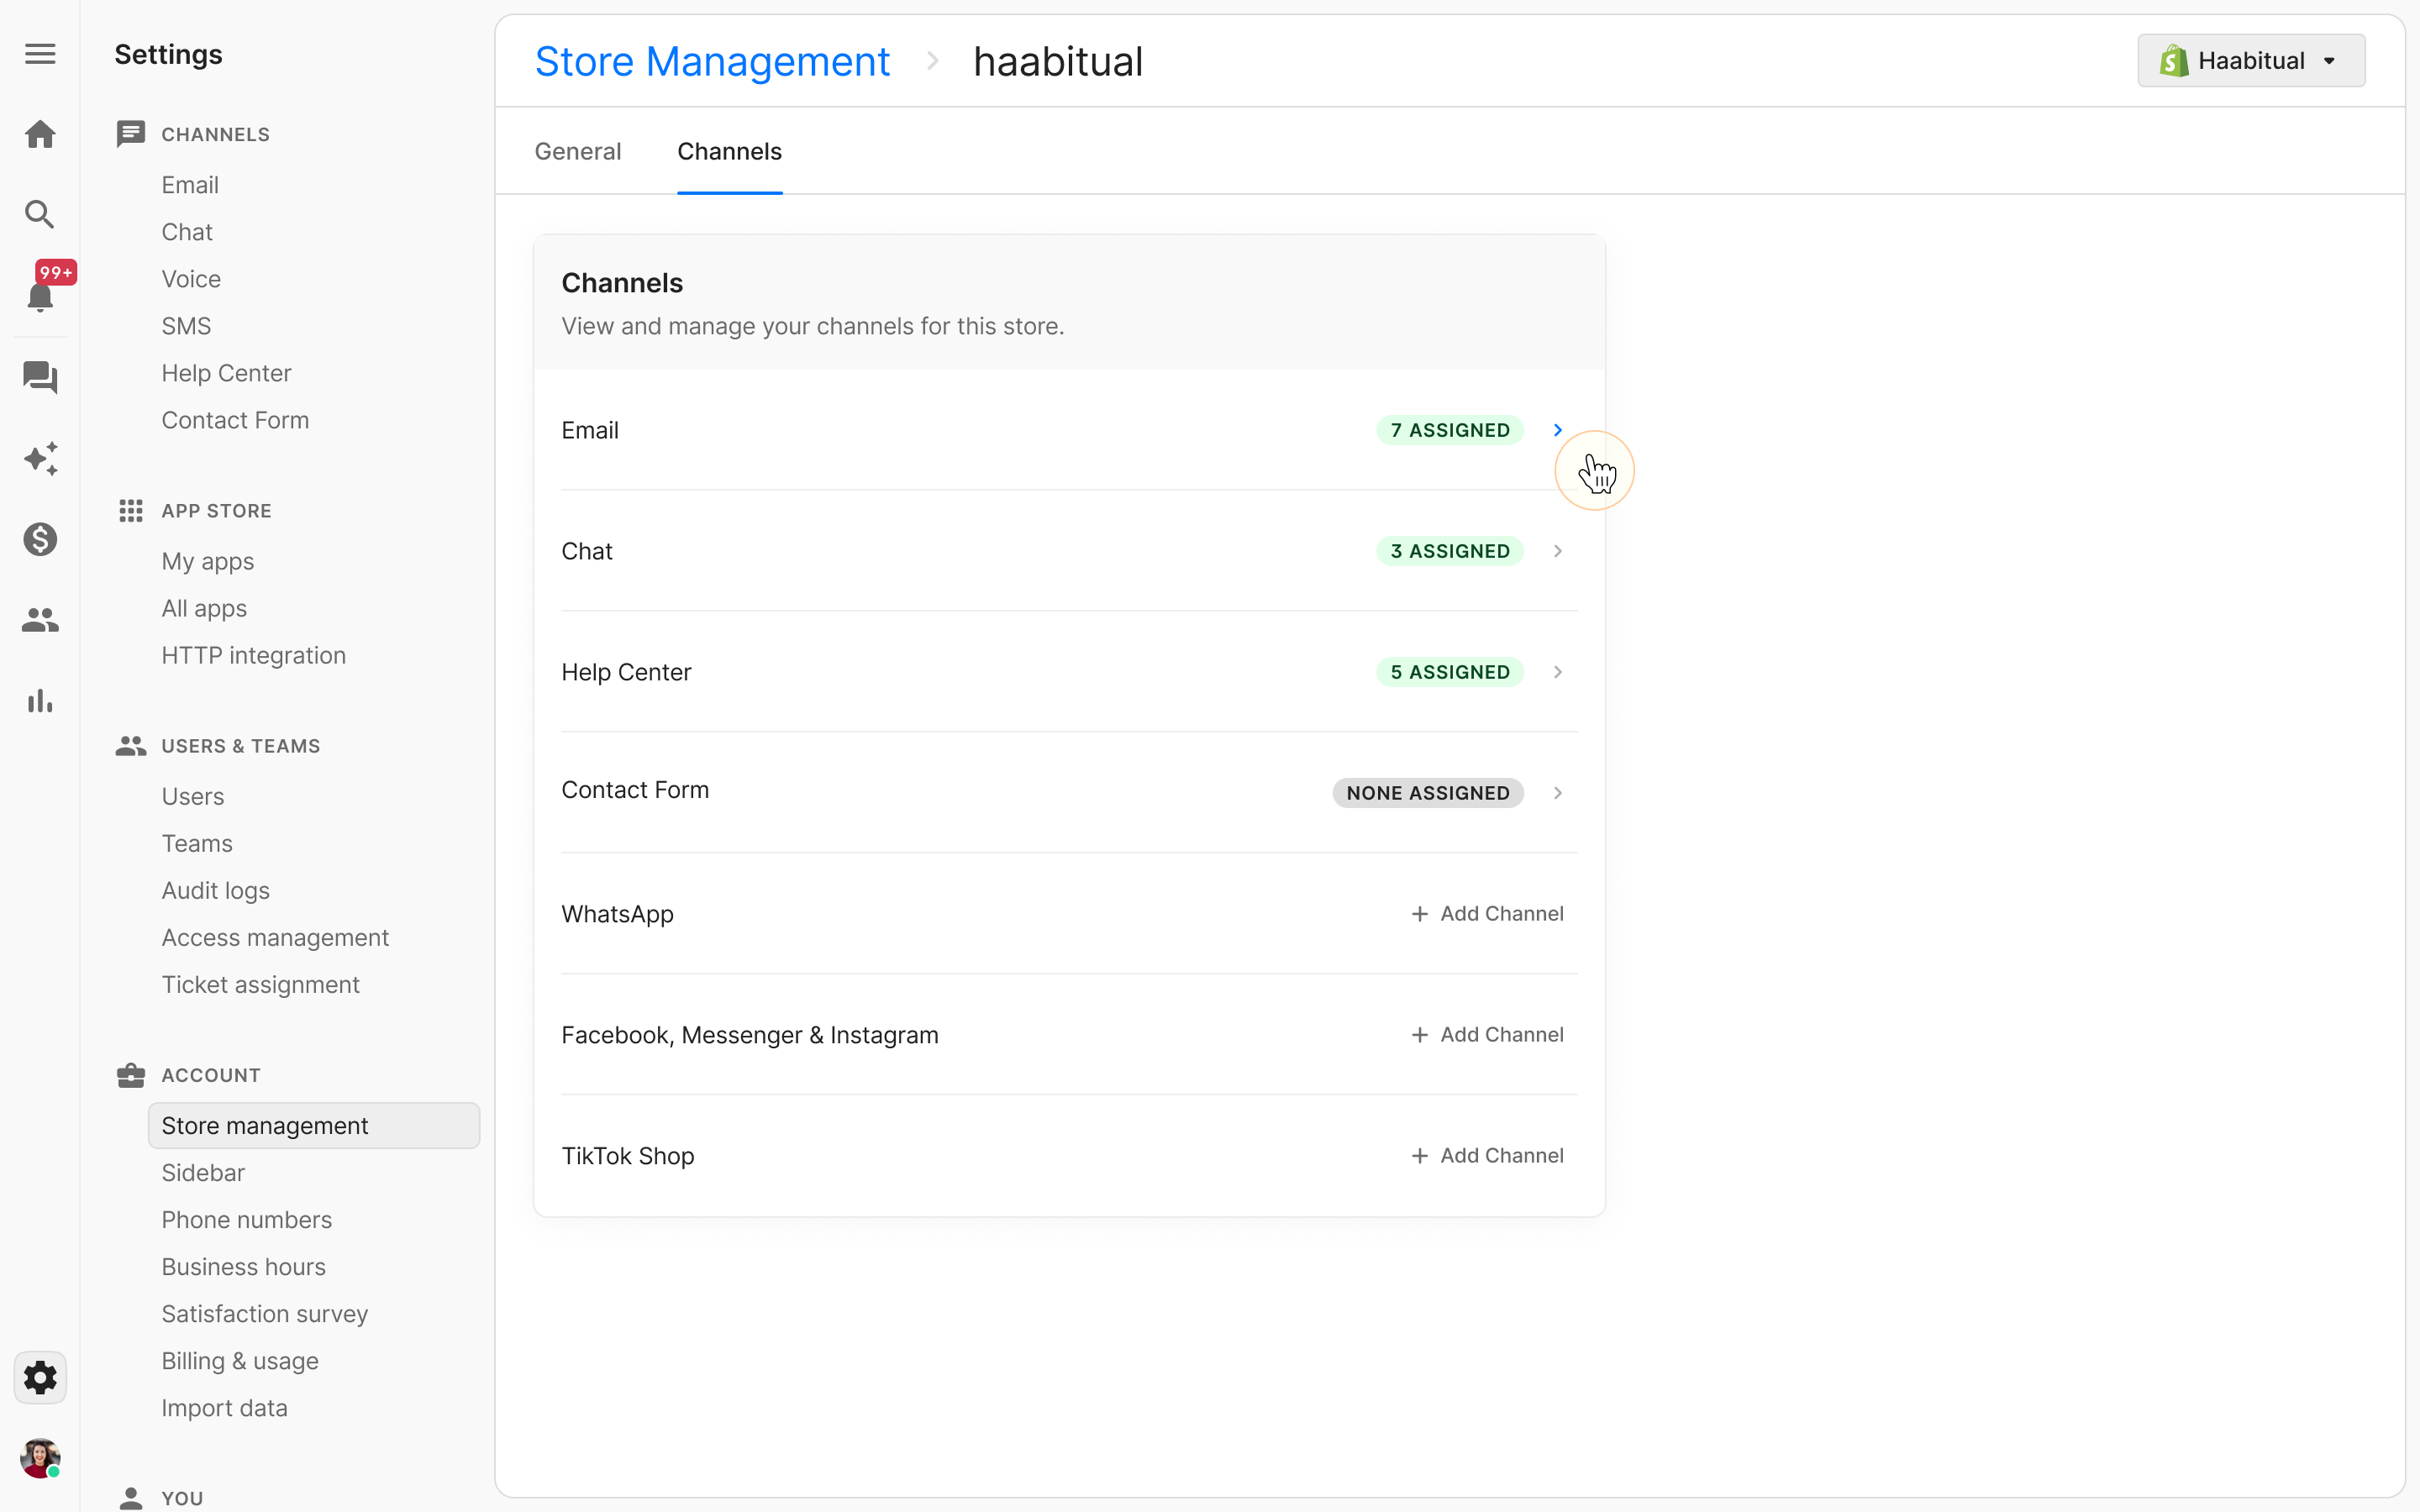The width and height of the screenshot is (2420, 1512).
Task: Open the customers people icon in rail
Action: point(40,620)
